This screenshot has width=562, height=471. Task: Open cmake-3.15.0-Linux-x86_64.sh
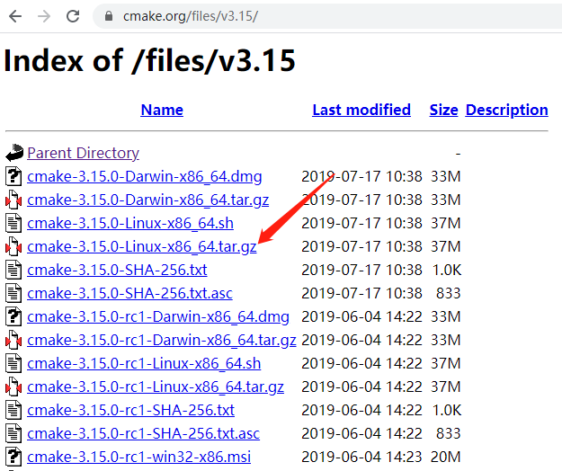pos(130,223)
